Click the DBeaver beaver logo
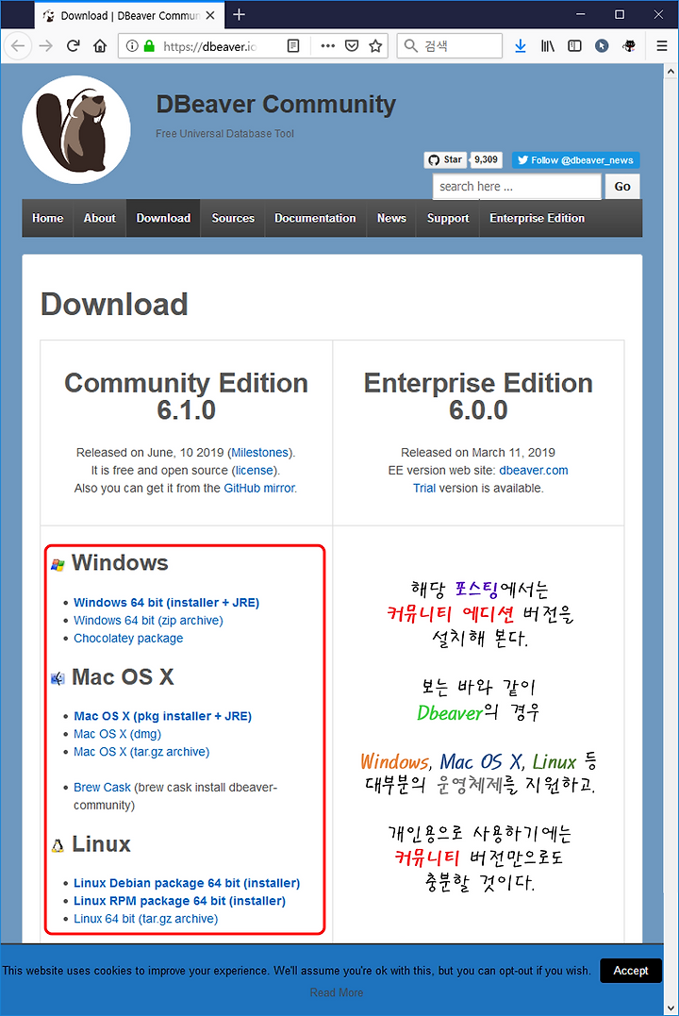 coord(76,129)
